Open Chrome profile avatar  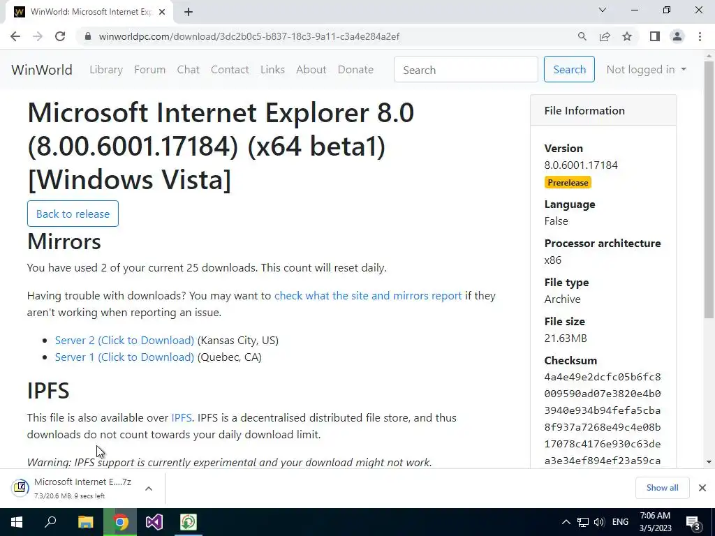click(x=677, y=36)
